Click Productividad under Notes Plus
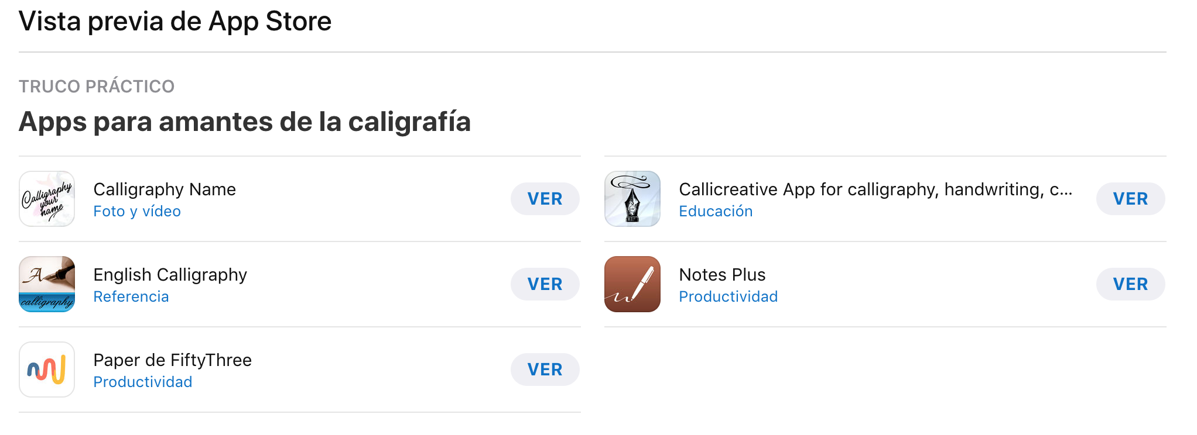The height and width of the screenshot is (435, 1197). (728, 296)
